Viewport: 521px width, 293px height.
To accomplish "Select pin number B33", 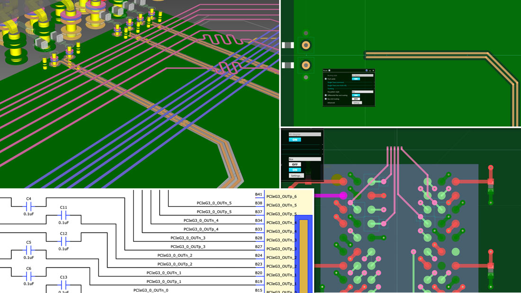I will coord(259,229).
